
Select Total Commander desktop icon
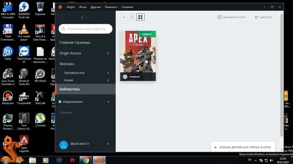point(8,32)
